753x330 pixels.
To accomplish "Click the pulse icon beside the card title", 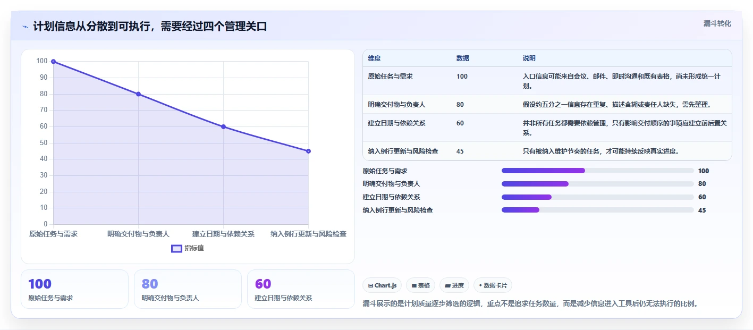I will pos(26,27).
